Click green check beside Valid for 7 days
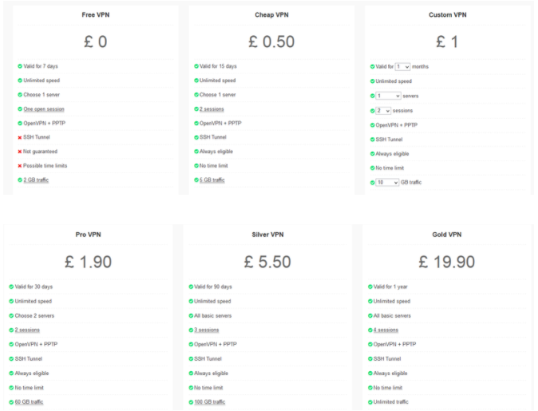The width and height of the screenshot is (538, 411). [20, 66]
